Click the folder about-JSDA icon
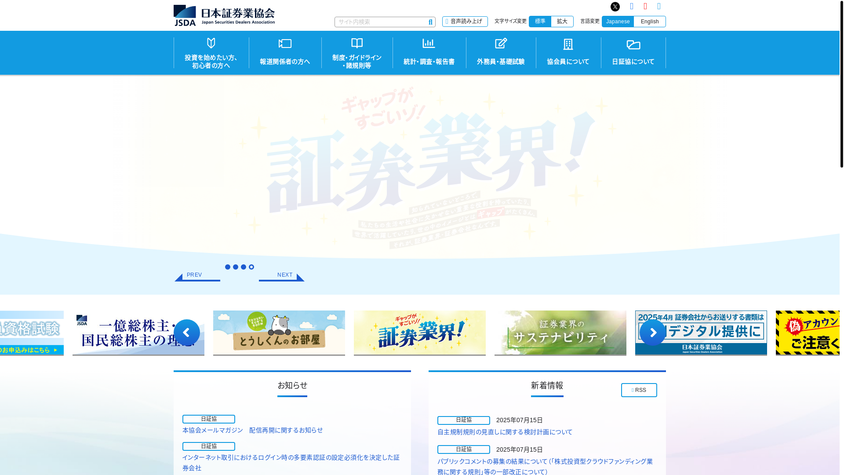The height and width of the screenshot is (475, 844). [x=633, y=44]
